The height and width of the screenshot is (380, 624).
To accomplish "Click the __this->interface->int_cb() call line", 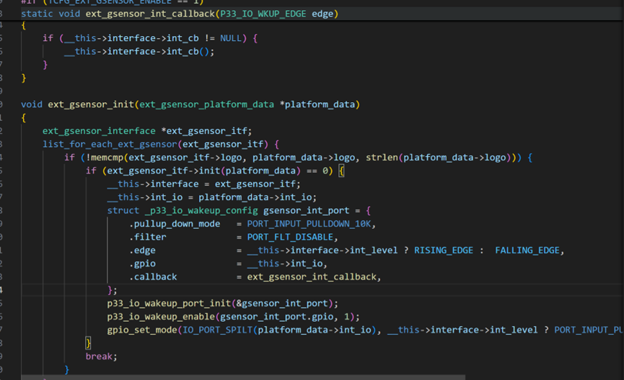I will tap(139, 52).
